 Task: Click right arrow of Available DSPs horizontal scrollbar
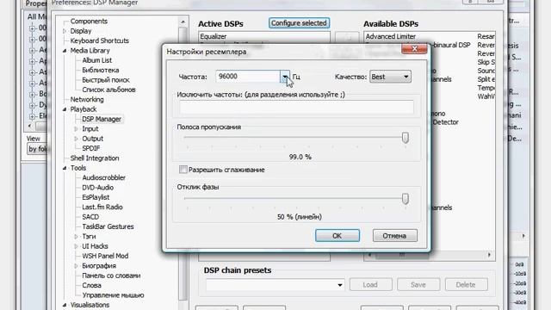pyautogui.click(x=490, y=255)
